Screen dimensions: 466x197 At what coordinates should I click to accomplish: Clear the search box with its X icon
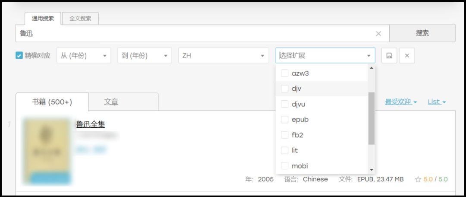[378, 33]
